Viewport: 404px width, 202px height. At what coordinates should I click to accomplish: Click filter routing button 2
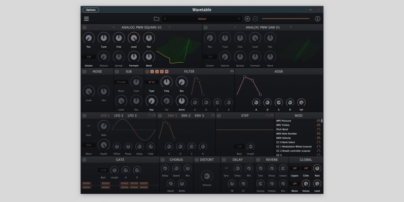pyautogui.click(x=157, y=71)
